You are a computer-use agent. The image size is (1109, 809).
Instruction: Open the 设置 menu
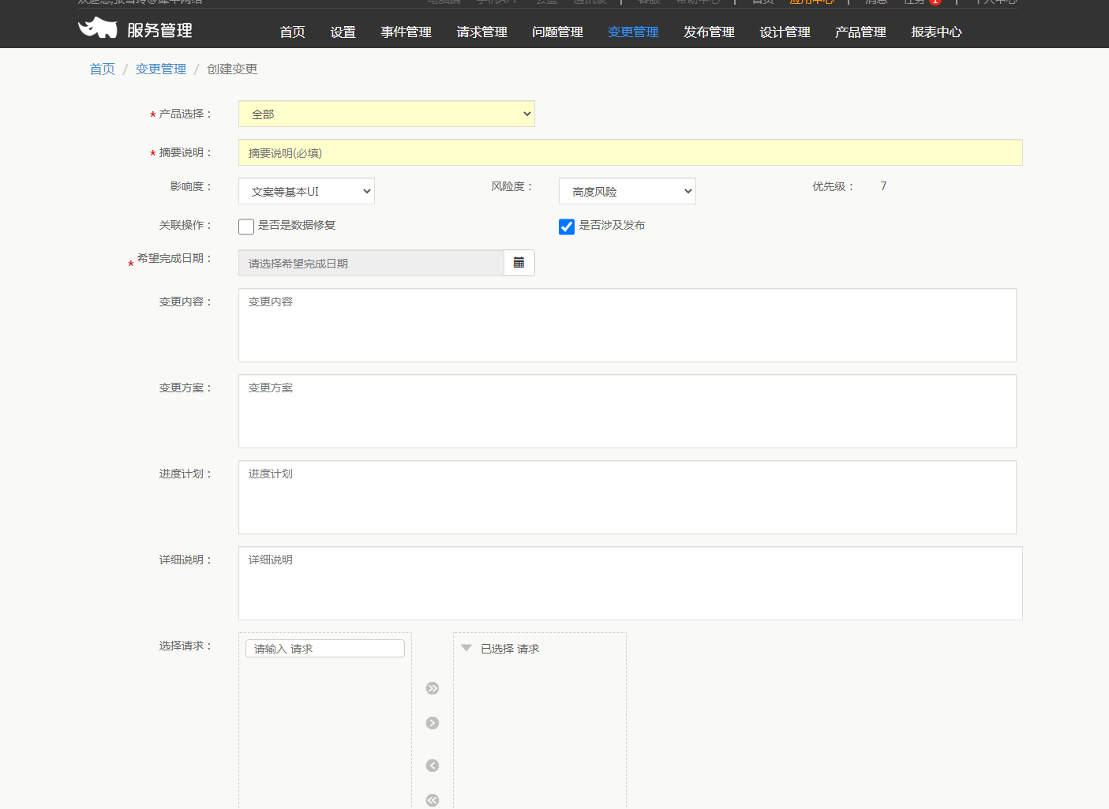click(343, 32)
